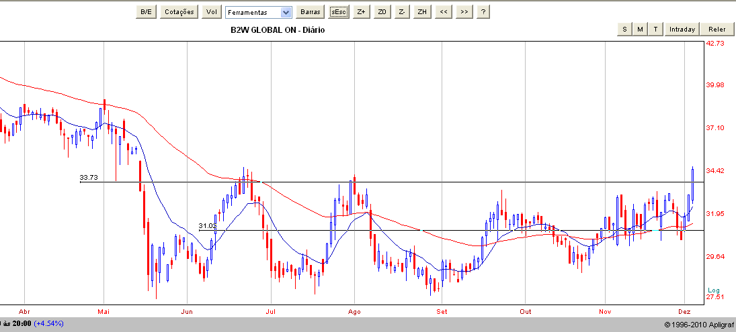The image size is (736, 332).
Task: Move chart forward with >> button
Action: click(464, 12)
